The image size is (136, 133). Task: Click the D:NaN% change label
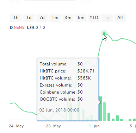17,27
